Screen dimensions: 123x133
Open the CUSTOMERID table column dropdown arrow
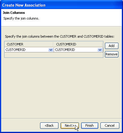tap(100, 50)
